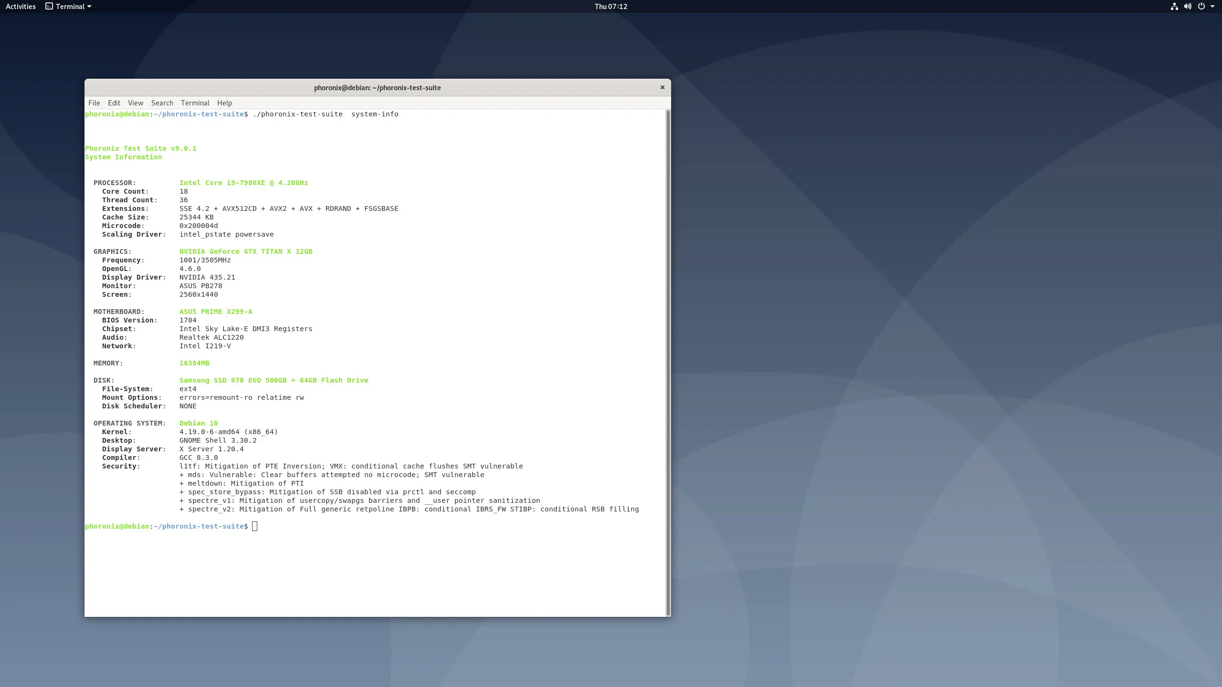This screenshot has width=1222, height=687.
Task: Open the File menu
Action: click(x=94, y=103)
